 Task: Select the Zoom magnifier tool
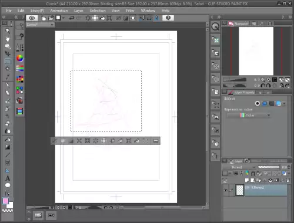8,31
